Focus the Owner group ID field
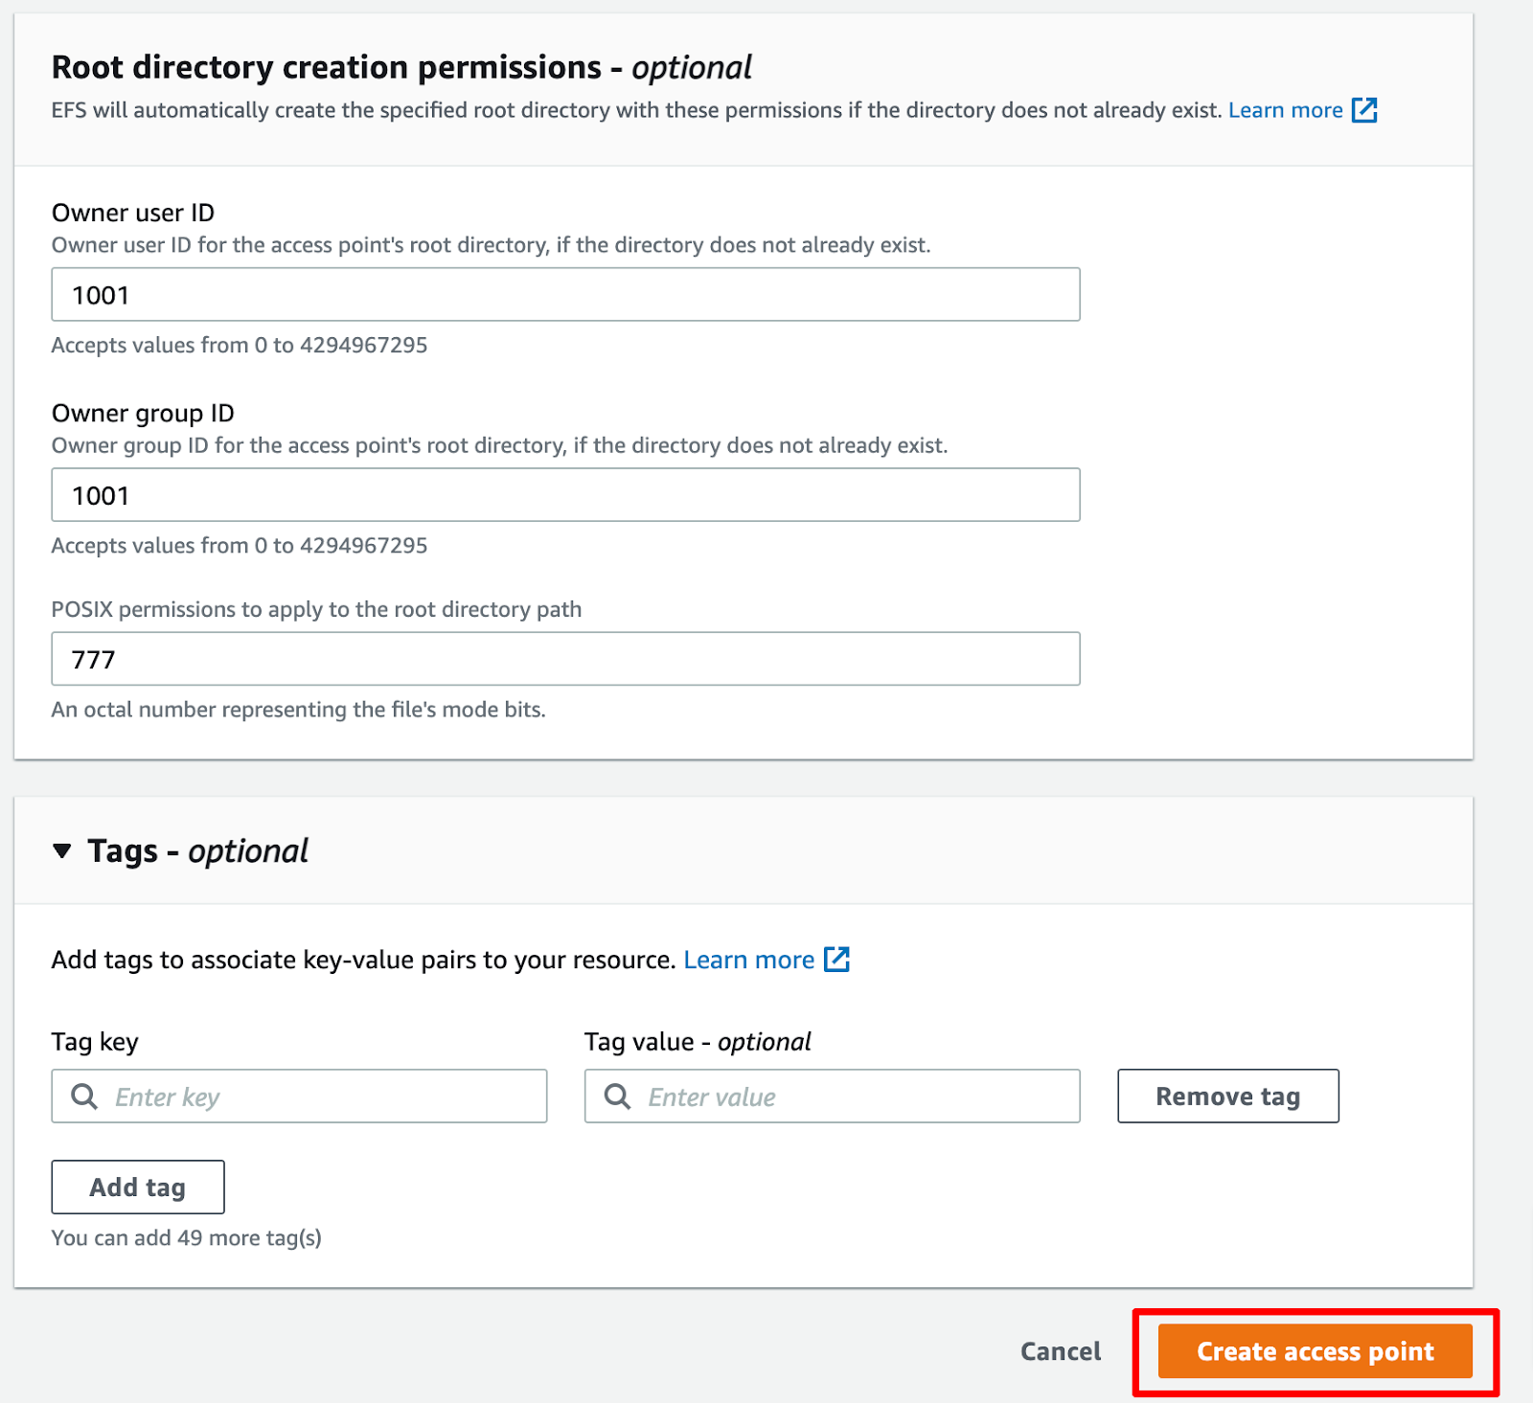 pyautogui.click(x=565, y=495)
